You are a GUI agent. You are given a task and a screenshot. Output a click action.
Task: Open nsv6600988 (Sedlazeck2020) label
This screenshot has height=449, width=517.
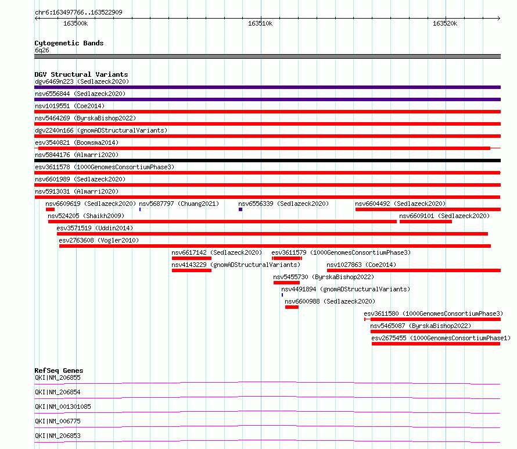(330, 301)
